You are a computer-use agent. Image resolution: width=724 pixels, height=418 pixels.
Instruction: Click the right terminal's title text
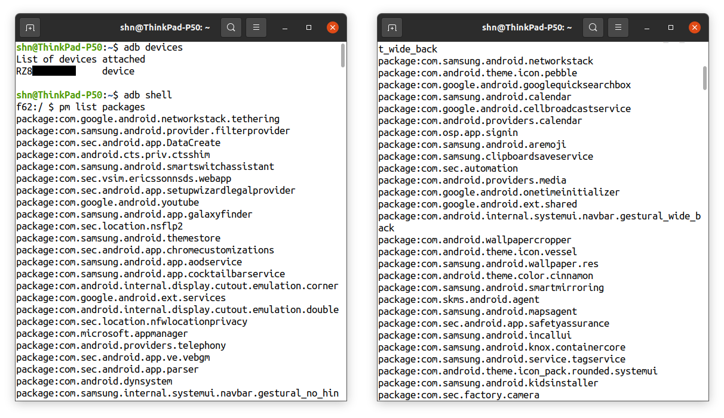[527, 27]
